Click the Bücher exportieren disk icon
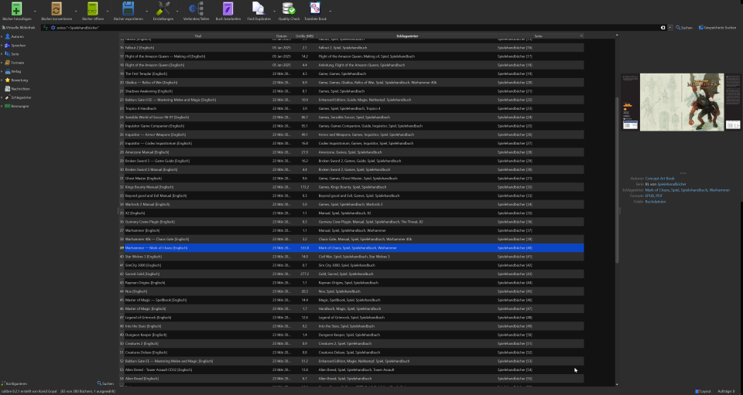 click(129, 9)
